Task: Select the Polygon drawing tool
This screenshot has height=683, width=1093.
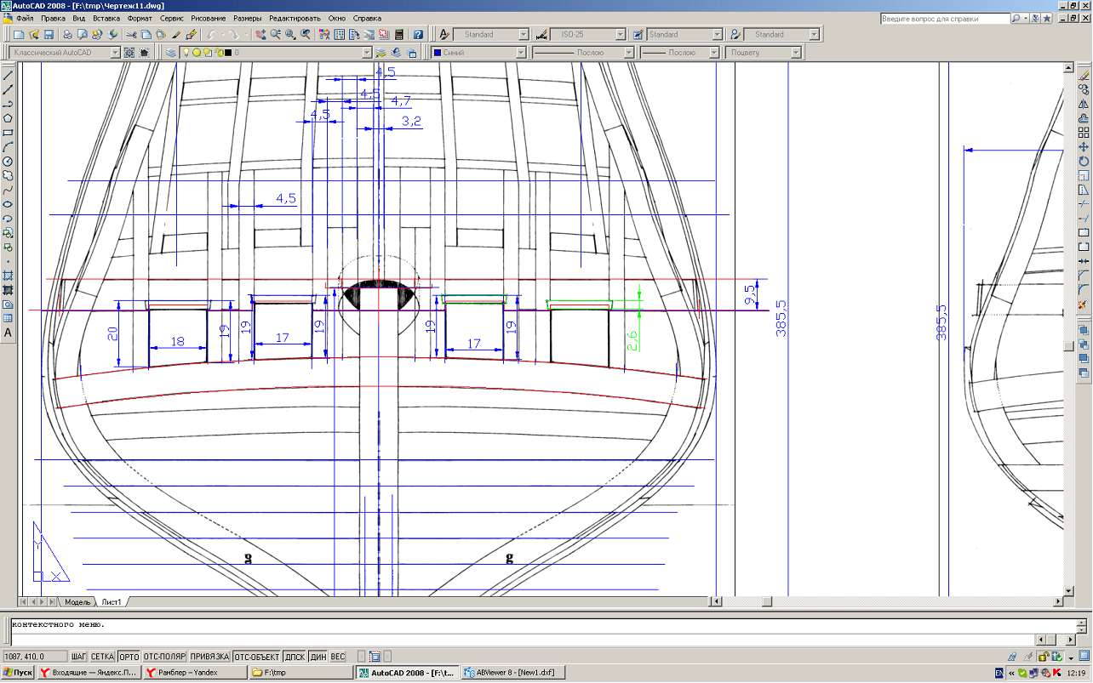Action: (8, 118)
